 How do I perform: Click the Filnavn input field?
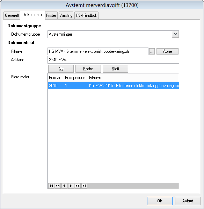[98, 51]
